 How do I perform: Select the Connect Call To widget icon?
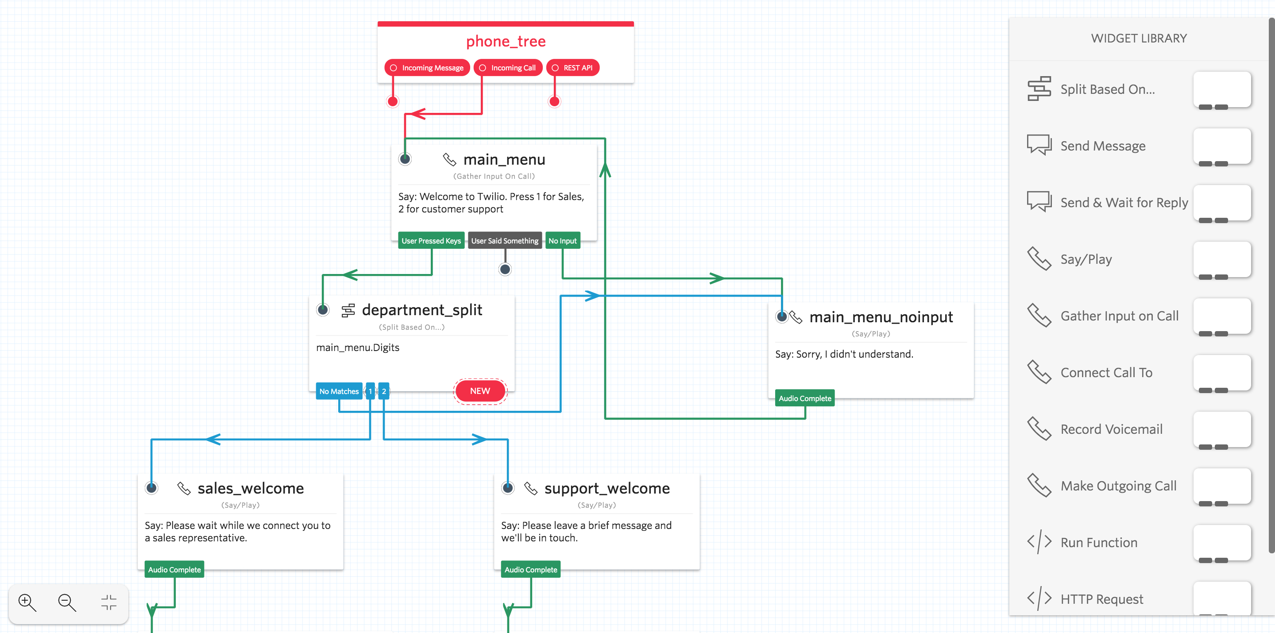pos(1039,372)
